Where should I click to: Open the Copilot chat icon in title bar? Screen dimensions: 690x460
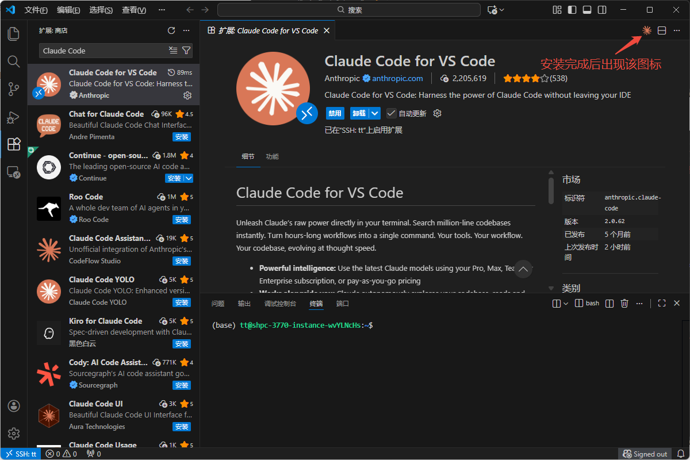pos(492,10)
